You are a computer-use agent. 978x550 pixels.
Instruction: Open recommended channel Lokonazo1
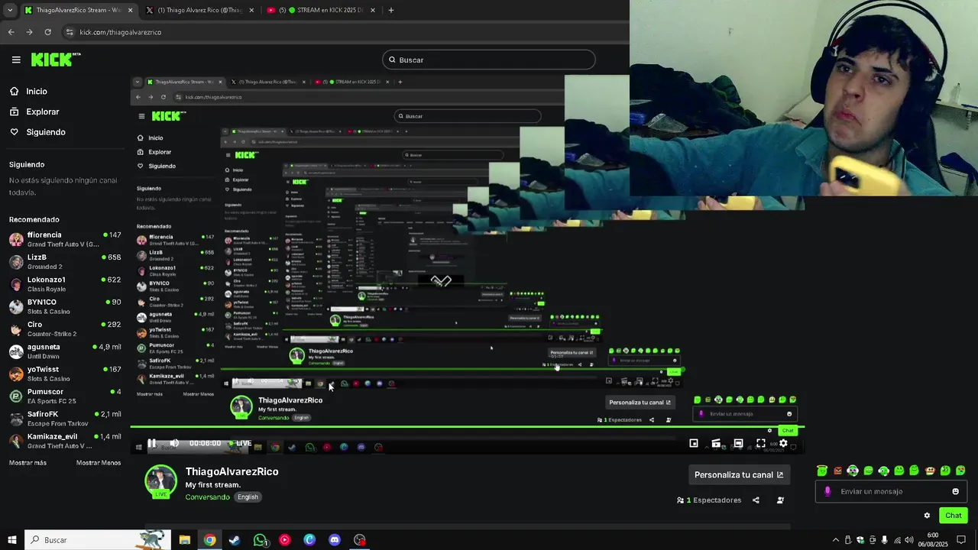tap(65, 284)
